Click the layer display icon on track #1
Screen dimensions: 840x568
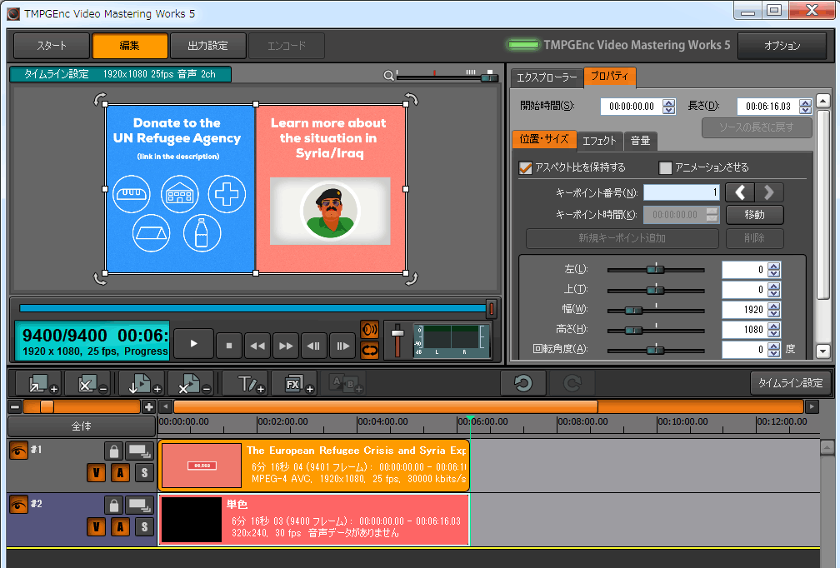click(x=139, y=451)
